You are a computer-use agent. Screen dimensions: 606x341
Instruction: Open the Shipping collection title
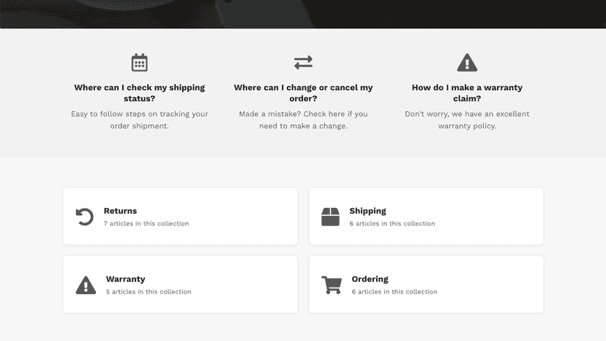(367, 211)
